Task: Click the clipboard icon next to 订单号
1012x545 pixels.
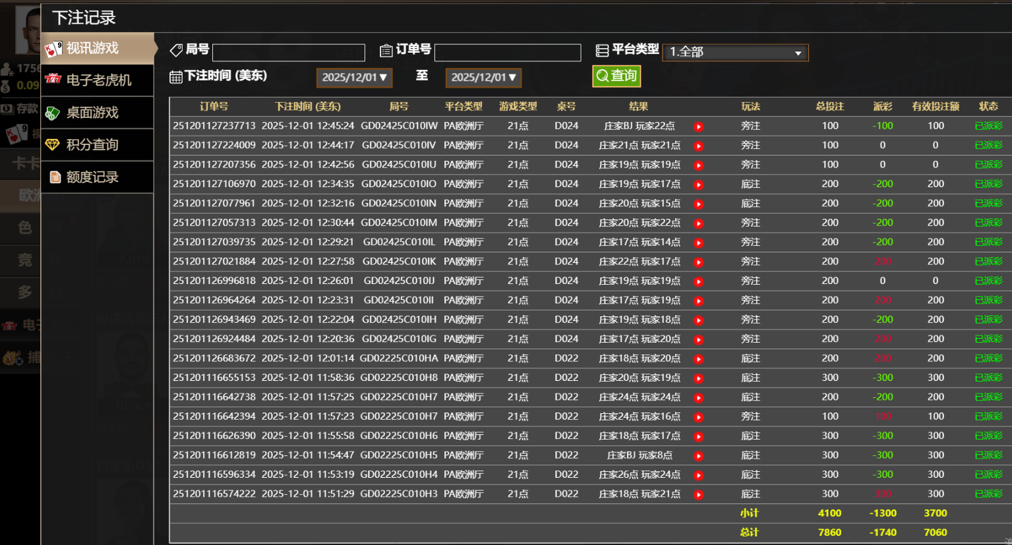Action: coord(386,50)
